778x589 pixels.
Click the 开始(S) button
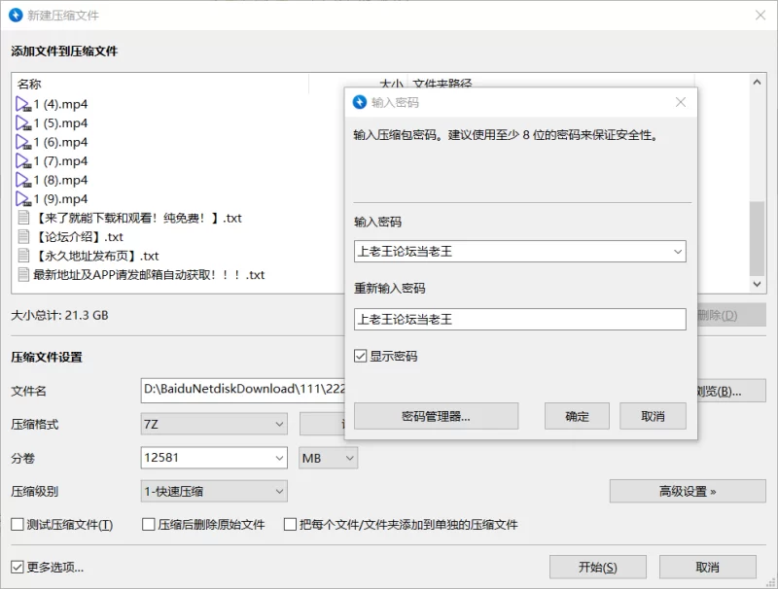tap(598, 567)
